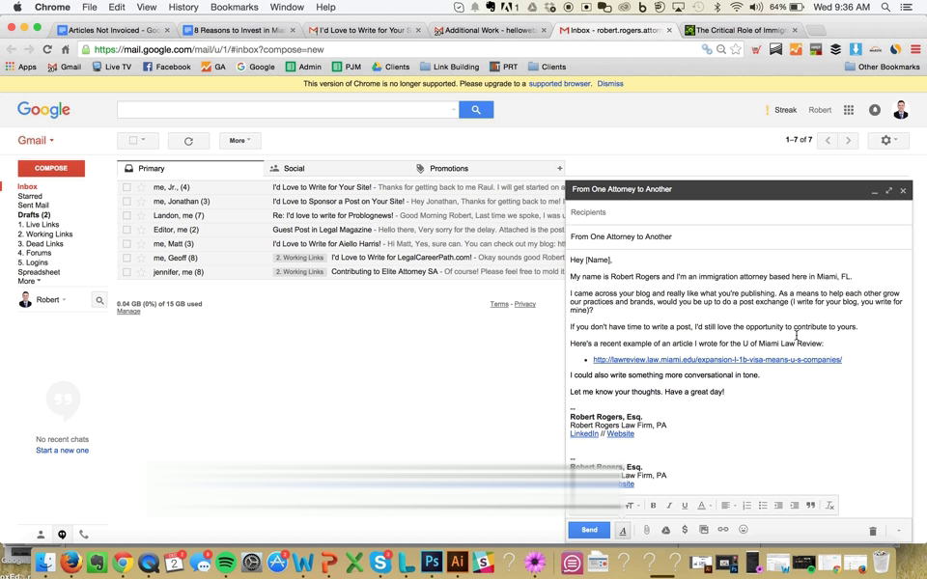This screenshot has width=927, height=579.
Task: Click the COMPOSE button
Action: (x=51, y=168)
